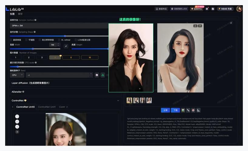Select the first result thumbnail
Screen dimensions: 248x151
tap(129, 100)
